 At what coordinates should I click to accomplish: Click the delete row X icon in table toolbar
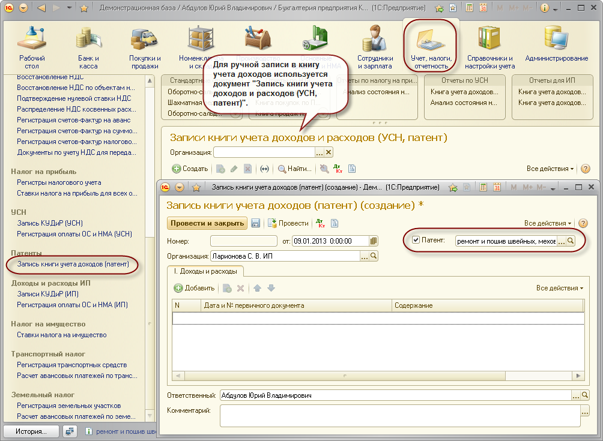click(241, 288)
